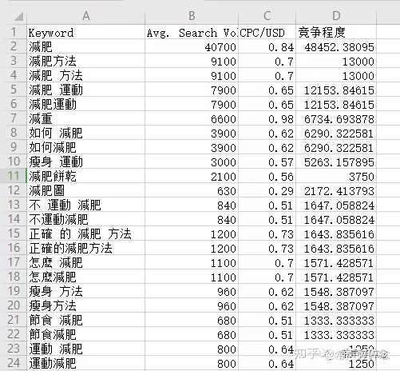Click the 運動 減肥 cell in row 23
400x371 pixels.
tap(85, 349)
